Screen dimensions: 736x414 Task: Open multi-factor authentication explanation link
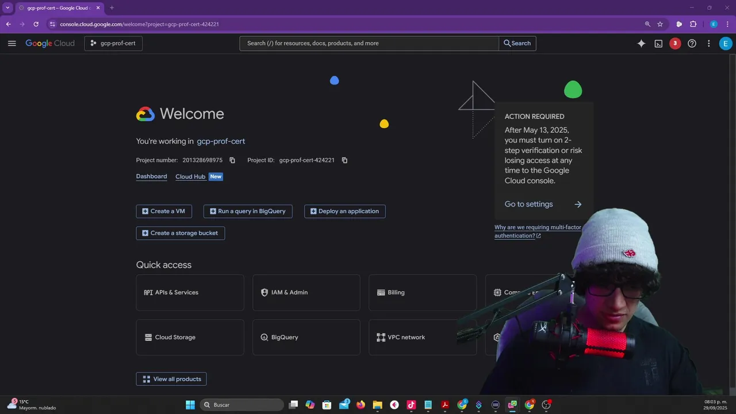point(538,231)
